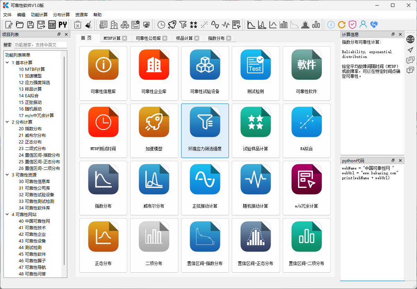Viewport: 417px width, 289px height.
Task: Collapse the 可靠性网站 tree branch
Action: (x=7, y=214)
